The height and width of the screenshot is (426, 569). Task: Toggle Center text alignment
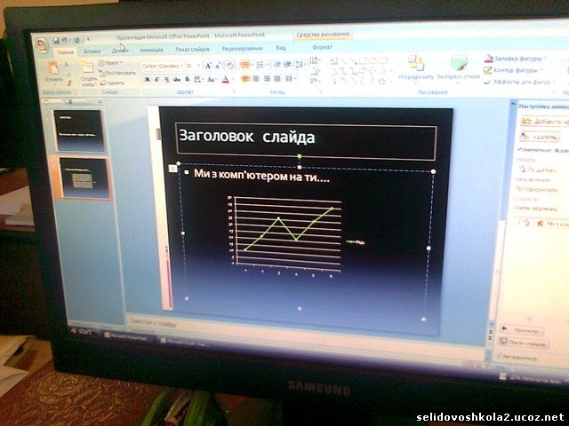256,79
